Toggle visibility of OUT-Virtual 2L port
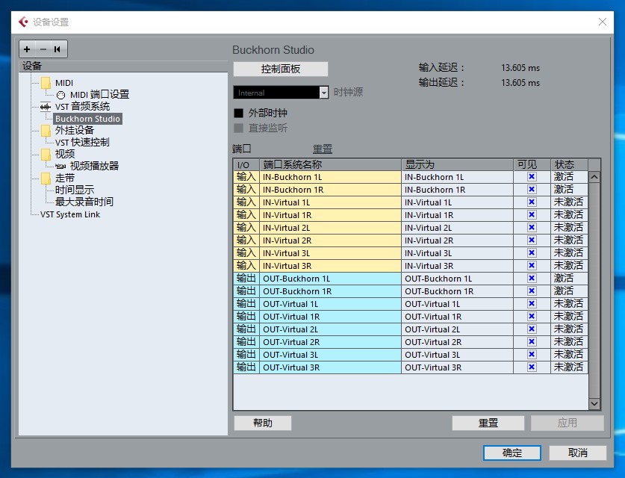The width and height of the screenshot is (625, 478). (x=532, y=329)
